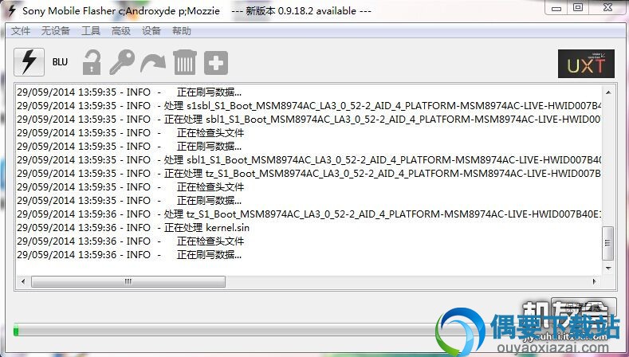
Task: Maximize the Flasher window
Action: tap(578, 7)
